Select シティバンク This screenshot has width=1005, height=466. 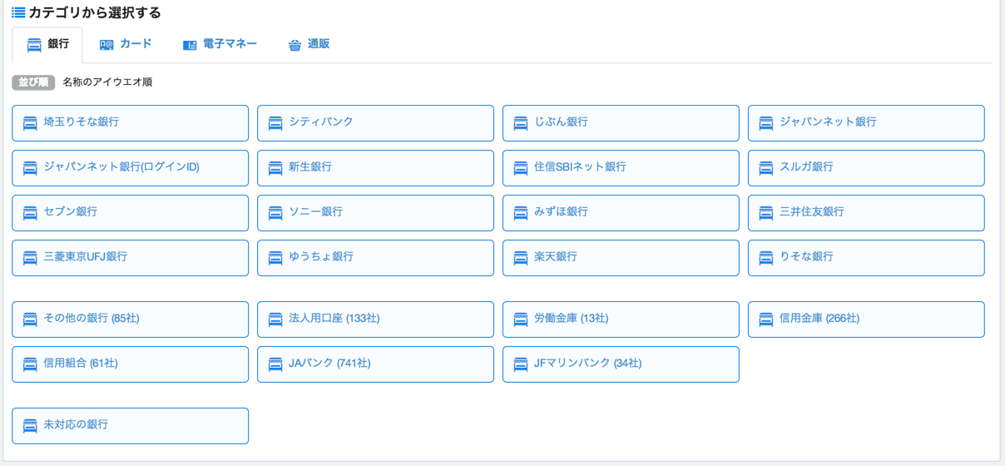(375, 123)
